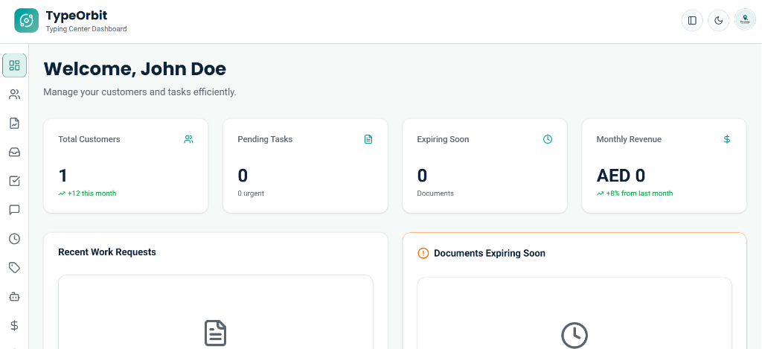This screenshot has width=762, height=349.
Task: Open the dashboard grid icon in sidebar
Action: point(14,65)
